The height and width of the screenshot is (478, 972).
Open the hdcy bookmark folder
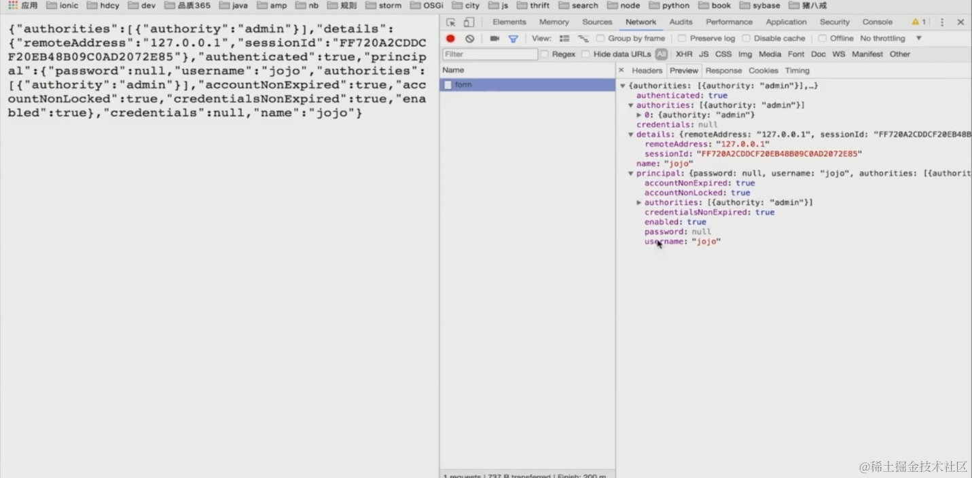103,5
